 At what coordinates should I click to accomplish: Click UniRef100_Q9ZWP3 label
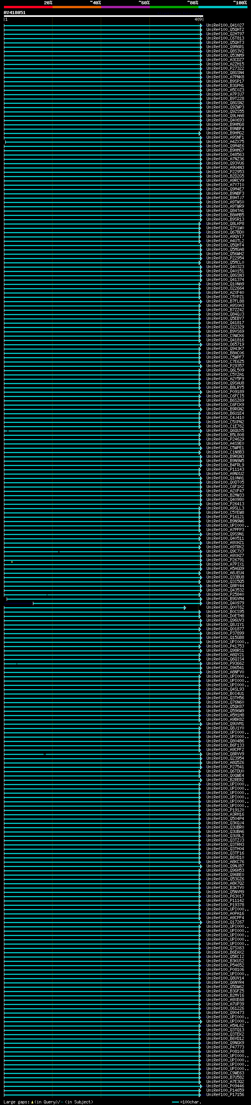[225, 107]
